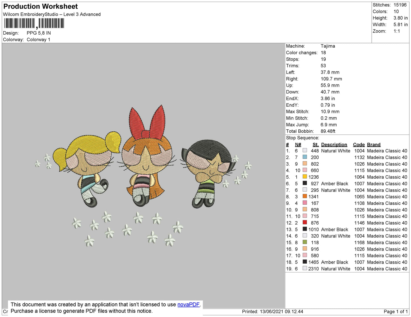411x317 pixels.
Task: Click the Width value 5.81 in
Action: tap(400, 24)
